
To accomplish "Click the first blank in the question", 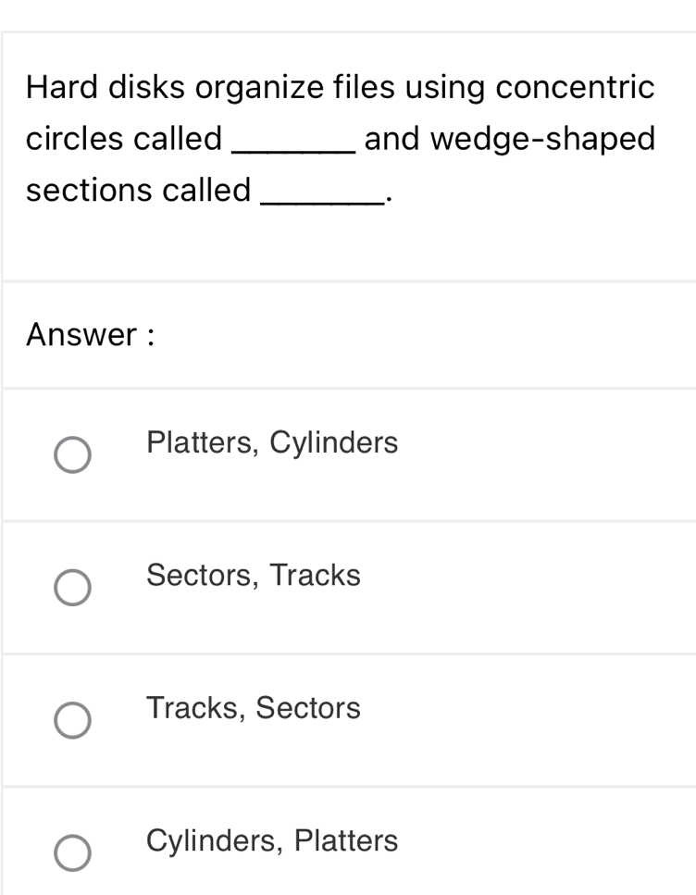I will point(294,143).
